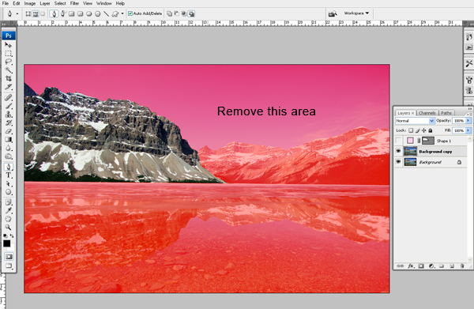Select the Lasso tool
The height and width of the screenshot is (309, 474).
click(x=8, y=62)
